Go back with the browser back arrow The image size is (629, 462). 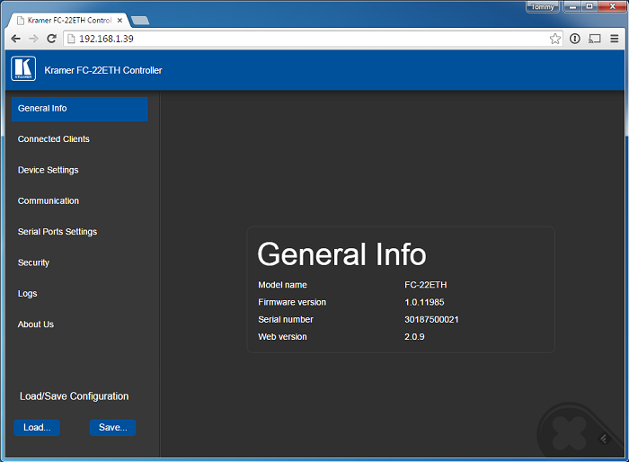point(15,39)
